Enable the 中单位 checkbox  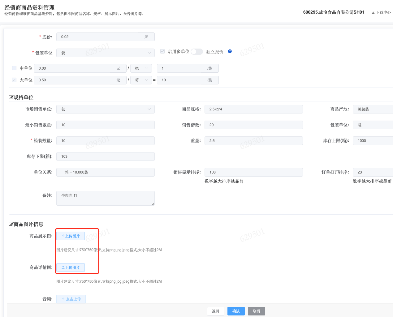coord(14,68)
